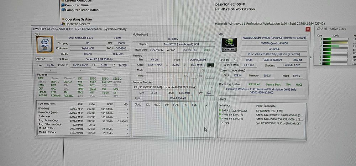The image size is (356, 166).
Task: Click the Operating System row icon in background
Action: 63,24
